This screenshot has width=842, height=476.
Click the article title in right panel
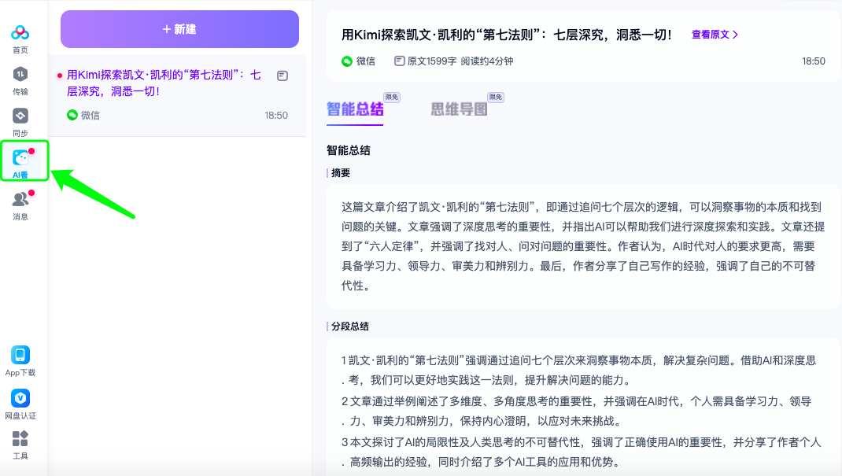coord(507,35)
